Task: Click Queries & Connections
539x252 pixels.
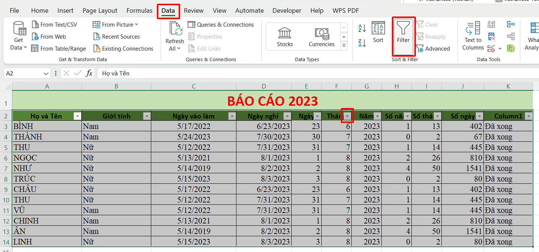Action: coord(221,24)
